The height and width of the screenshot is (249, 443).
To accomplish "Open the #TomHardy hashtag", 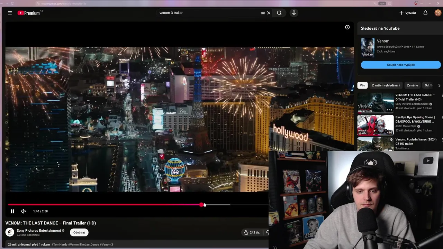I will coord(59,245).
